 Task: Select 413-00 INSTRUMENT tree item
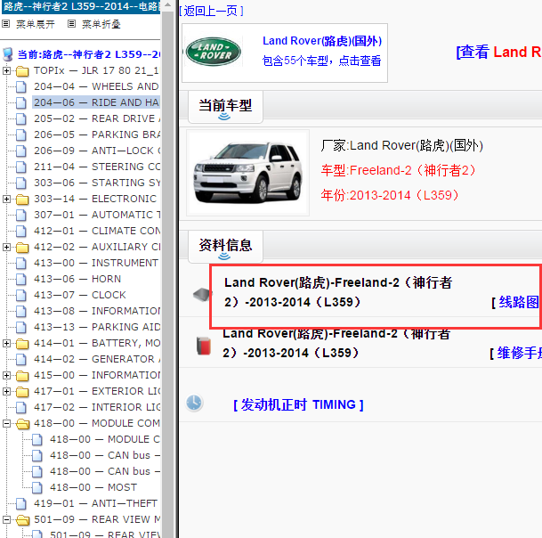(x=96, y=263)
